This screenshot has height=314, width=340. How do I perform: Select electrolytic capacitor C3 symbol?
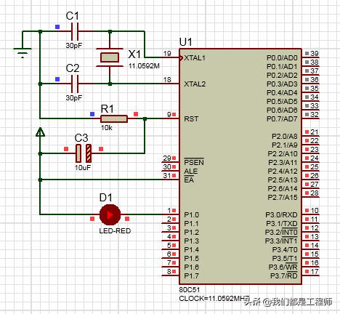(84, 153)
